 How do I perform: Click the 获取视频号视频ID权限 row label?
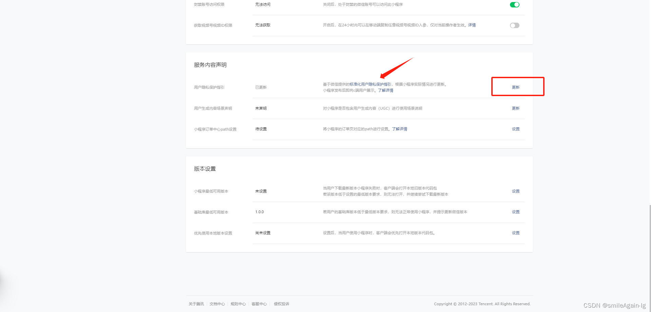[x=213, y=25]
